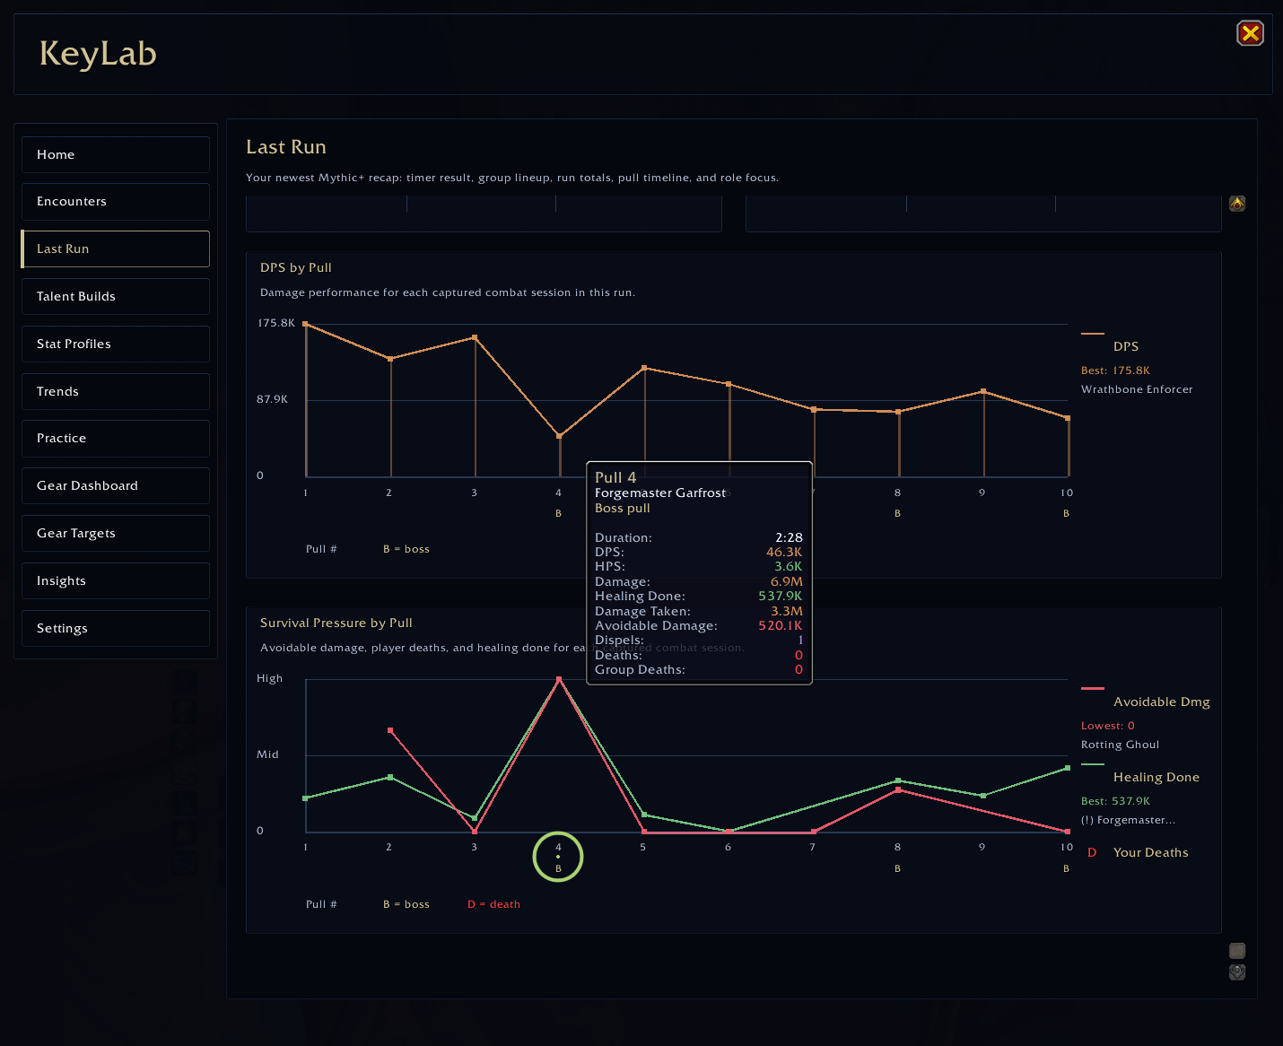1283x1046 pixels.
Task: Click the grey scroll-down arrow button
Action: click(x=1237, y=972)
